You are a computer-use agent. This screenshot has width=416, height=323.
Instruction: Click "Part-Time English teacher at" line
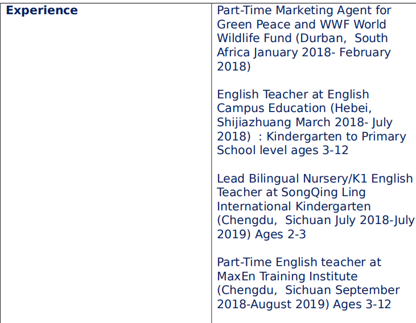tap(299, 262)
